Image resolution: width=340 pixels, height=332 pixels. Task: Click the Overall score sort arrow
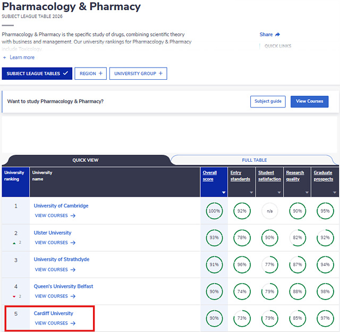[224, 193]
